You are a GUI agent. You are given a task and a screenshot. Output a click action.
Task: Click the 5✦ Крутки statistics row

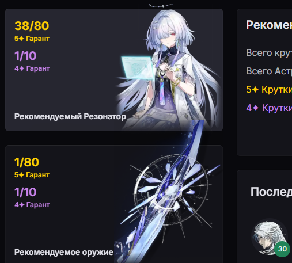pos(269,89)
